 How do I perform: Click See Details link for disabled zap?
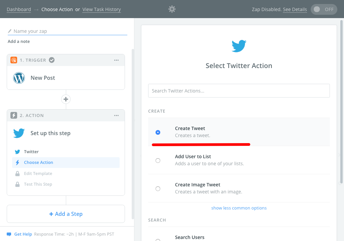(x=295, y=9)
